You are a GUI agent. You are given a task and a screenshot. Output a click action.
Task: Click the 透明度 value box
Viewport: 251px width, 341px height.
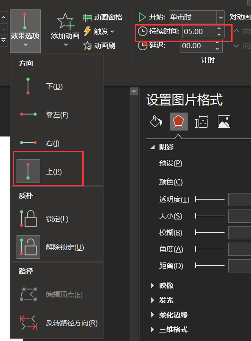pos(240,199)
